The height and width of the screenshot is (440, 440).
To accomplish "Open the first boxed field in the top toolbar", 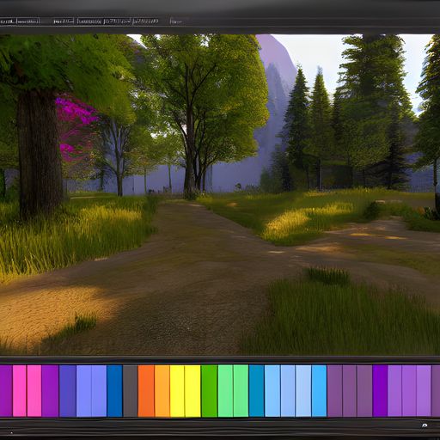I will [28, 21].
